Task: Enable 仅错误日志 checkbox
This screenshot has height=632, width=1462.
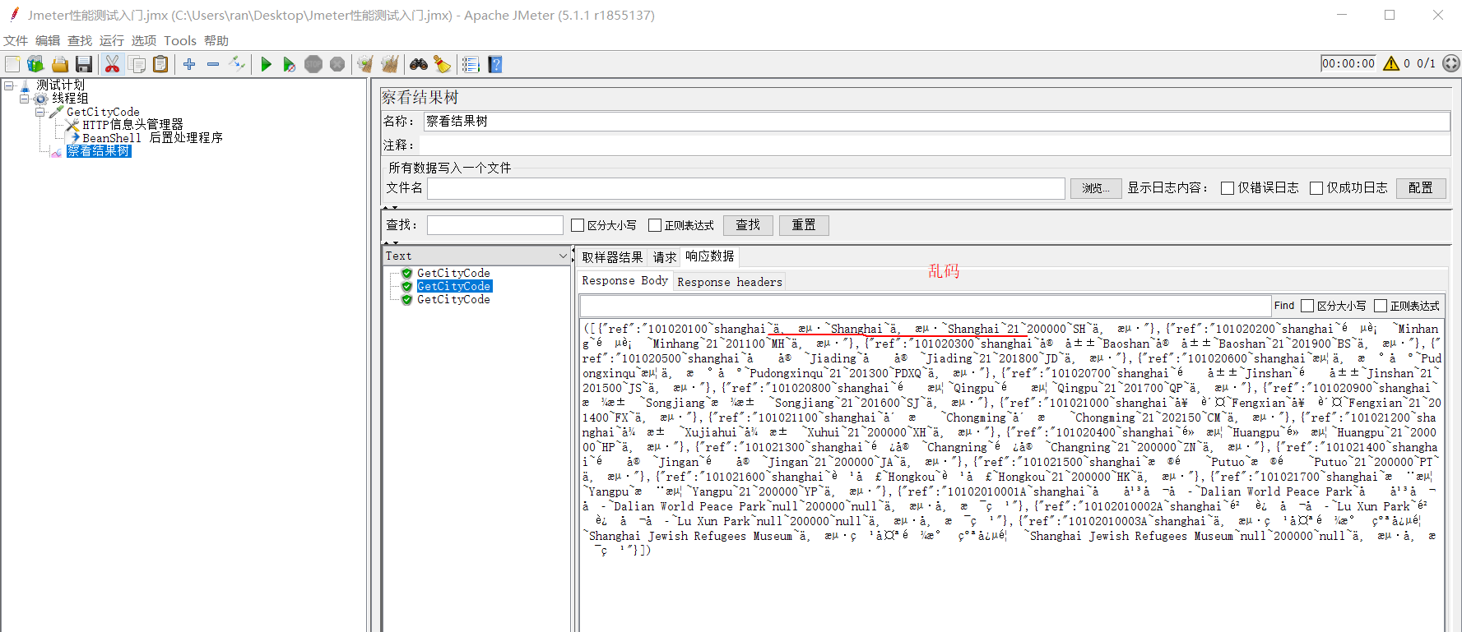Action: click(1228, 188)
